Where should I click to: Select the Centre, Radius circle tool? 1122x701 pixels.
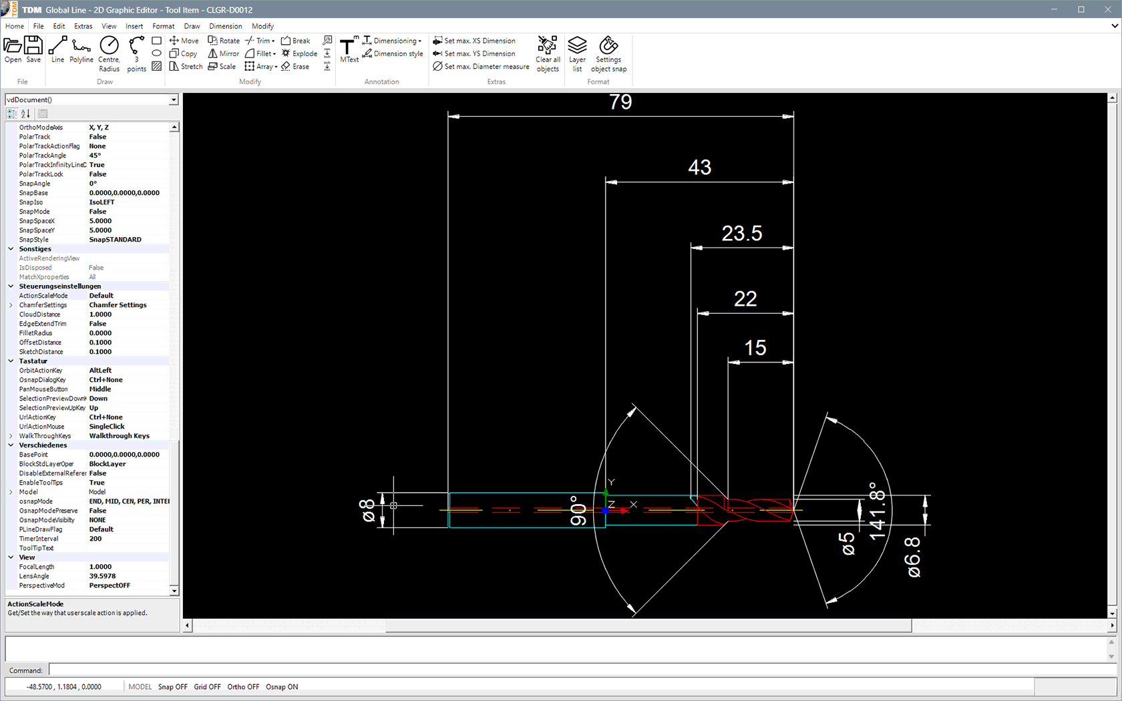109,54
